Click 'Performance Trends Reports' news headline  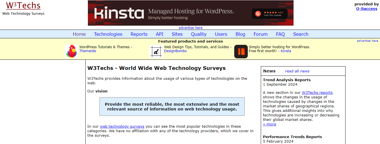click(x=292, y=137)
